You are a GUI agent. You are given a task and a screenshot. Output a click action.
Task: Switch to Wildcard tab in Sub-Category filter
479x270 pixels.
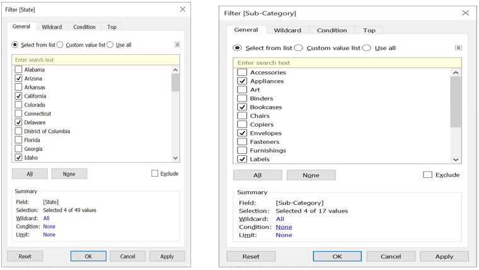pos(287,30)
